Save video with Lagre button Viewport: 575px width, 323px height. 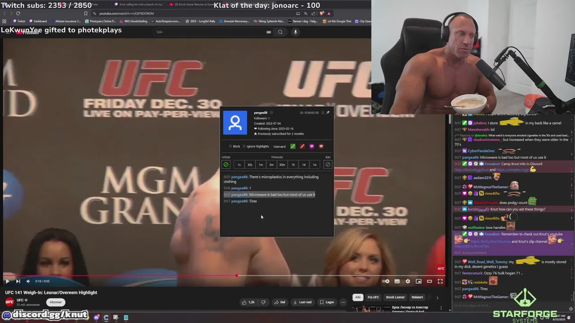(x=327, y=302)
